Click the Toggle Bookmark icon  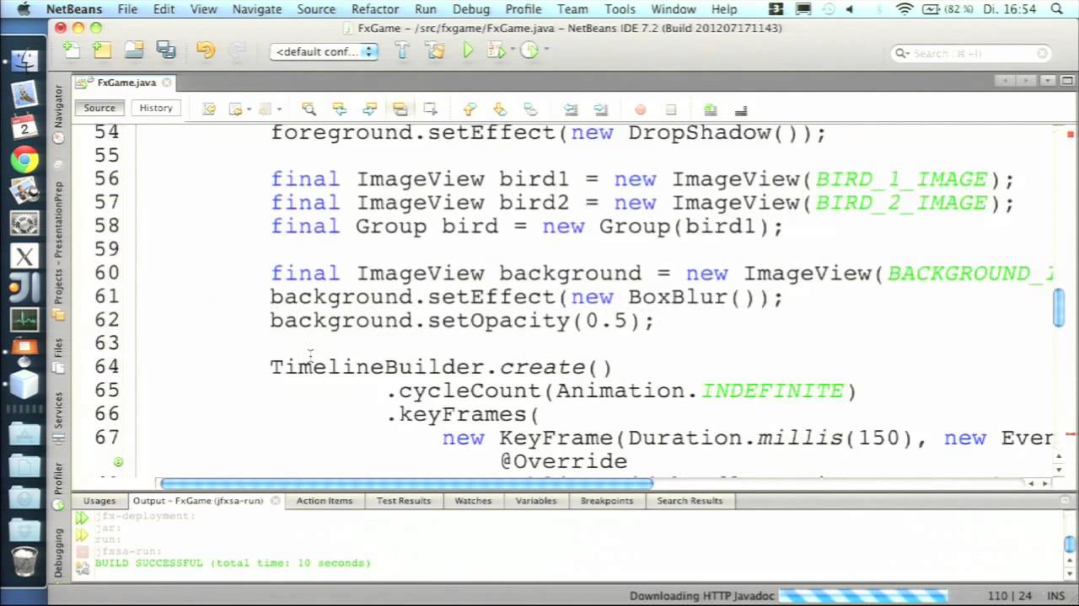pos(530,109)
